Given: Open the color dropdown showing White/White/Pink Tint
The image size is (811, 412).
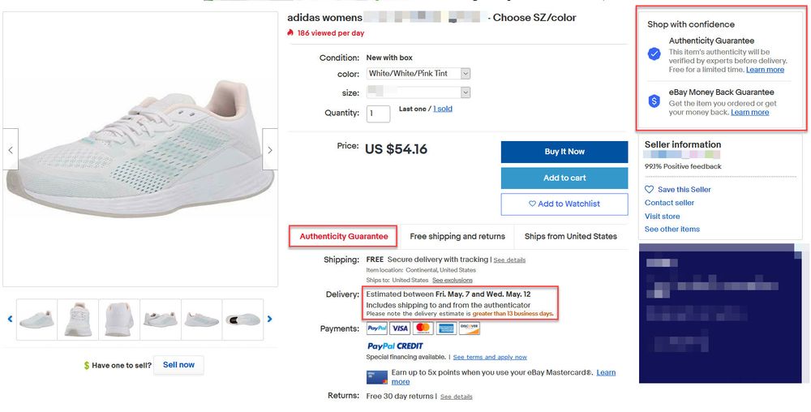Looking at the screenshot, I should [418, 73].
